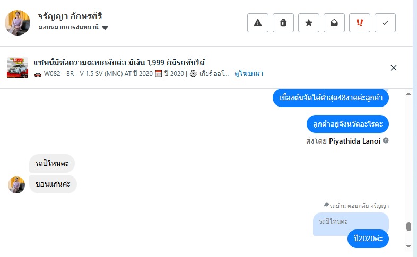Click contact name จรัญญา อักษรศิริ
This screenshot has height=257, width=417.
point(69,16)
